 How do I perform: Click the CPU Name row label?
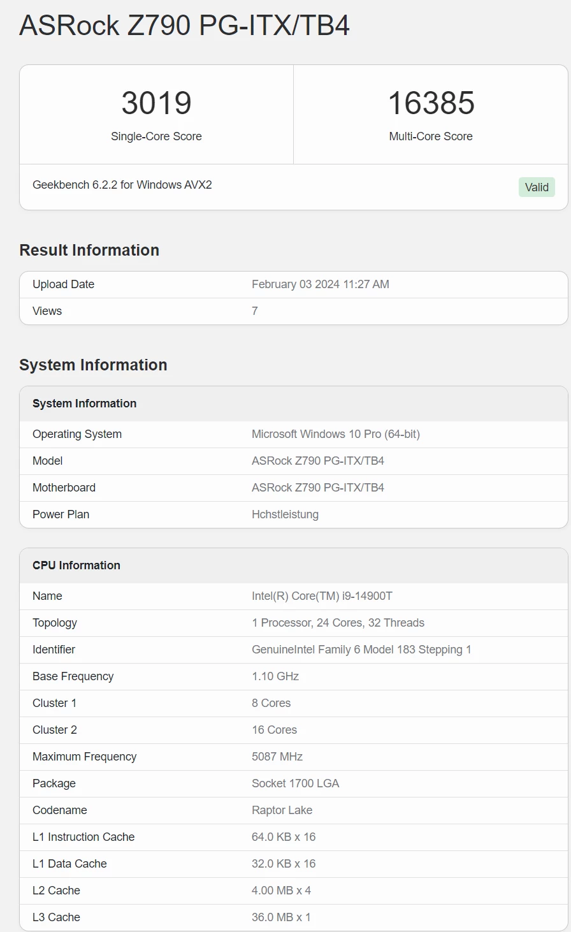tap(47, 596)
